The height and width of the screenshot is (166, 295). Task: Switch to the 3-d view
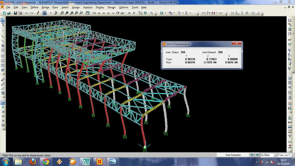[x=94, y=13]
